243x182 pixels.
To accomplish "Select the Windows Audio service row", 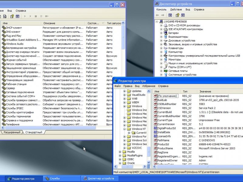I will coord(61,44).
